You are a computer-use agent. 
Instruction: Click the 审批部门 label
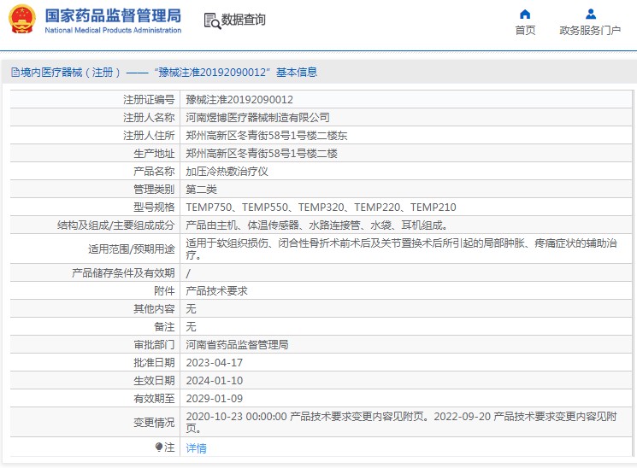click(x=154, y=345)
